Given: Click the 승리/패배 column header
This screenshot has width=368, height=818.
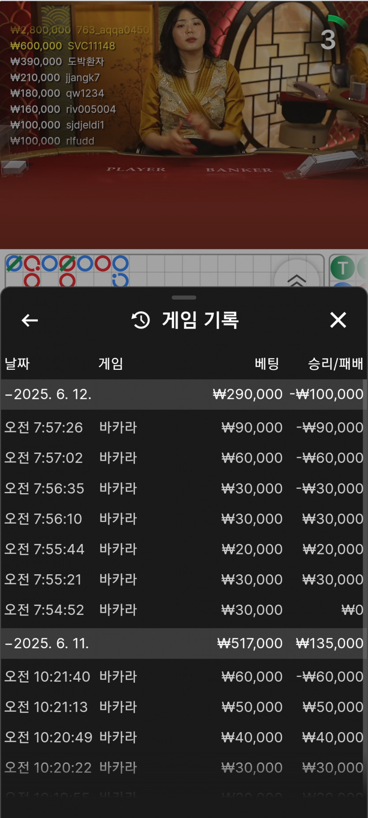Looking at the screenshot, I should [335, 364].
